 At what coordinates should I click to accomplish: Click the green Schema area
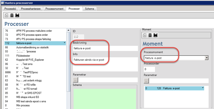point(105,99)
